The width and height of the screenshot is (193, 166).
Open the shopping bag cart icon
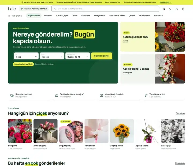[183, 9]
